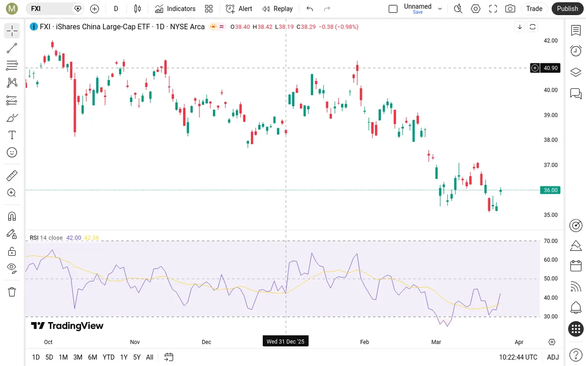Open forecasting and measurement tools
This screenshot has height=366, width=586.
(x=12, y=100)
